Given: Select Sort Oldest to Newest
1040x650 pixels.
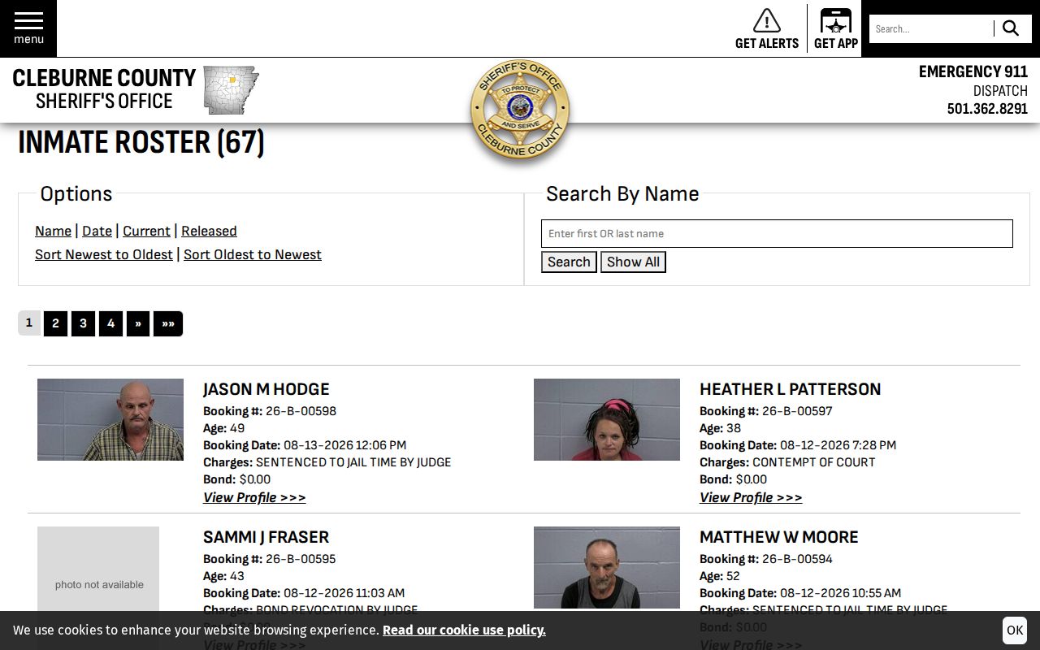Looking at the screenshot, I should [253, 254].
